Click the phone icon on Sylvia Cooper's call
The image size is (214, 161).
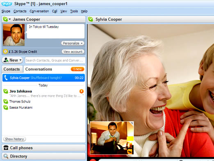[6, 78]
